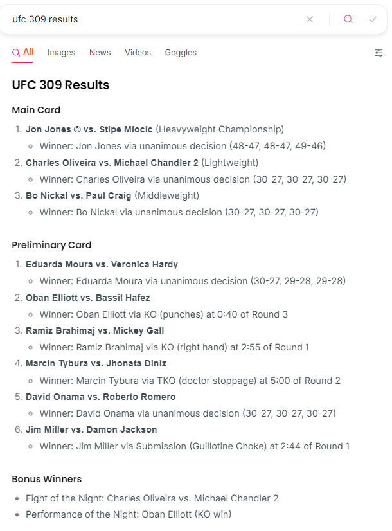Screen dimensions: 392x531
Task: Click Eduarda Moura vs. Veronica Hardy entry
Action: click(x=102, y=264)
